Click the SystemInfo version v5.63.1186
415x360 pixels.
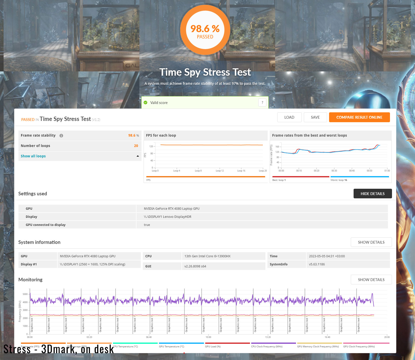[317, 264]
